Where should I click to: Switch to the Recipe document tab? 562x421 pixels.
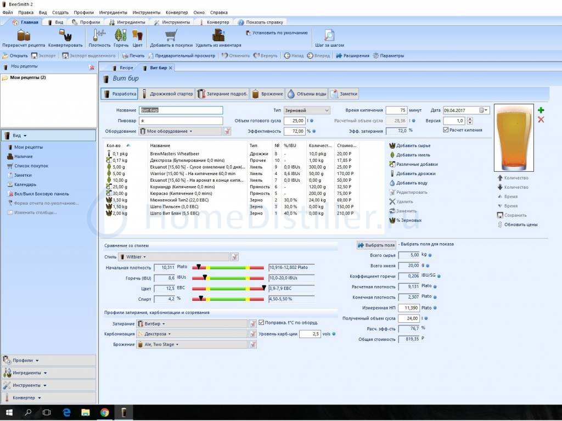[x=122, y=68]
